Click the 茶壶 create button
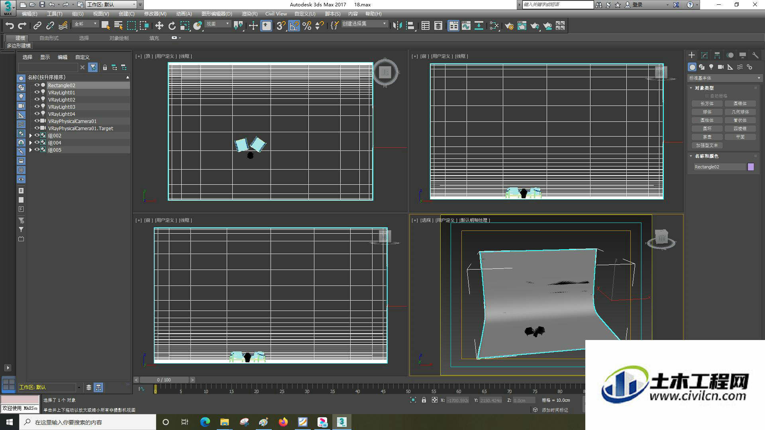The width and height of the screenshot is (765, 430). (707, 137)
